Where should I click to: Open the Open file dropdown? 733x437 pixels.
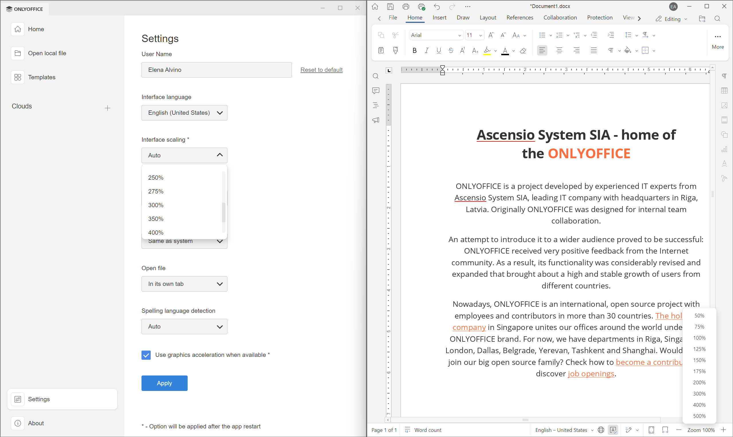point(184,284)
